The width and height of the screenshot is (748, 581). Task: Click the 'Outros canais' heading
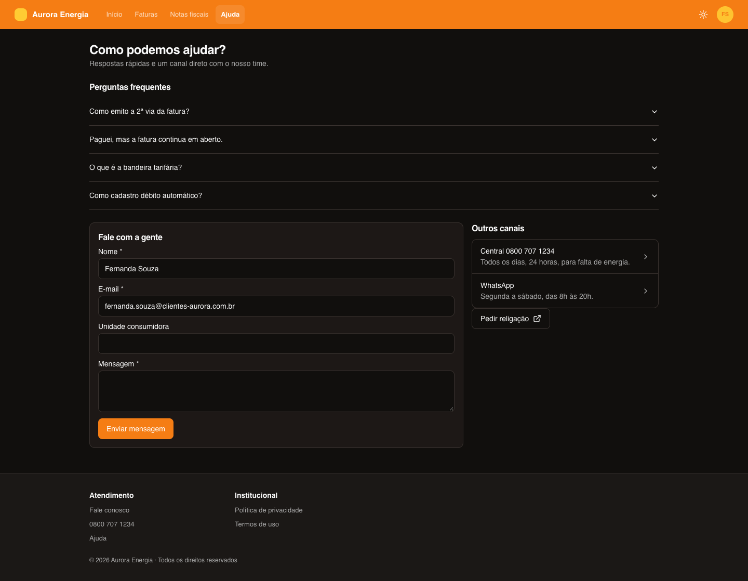(498, 229)
